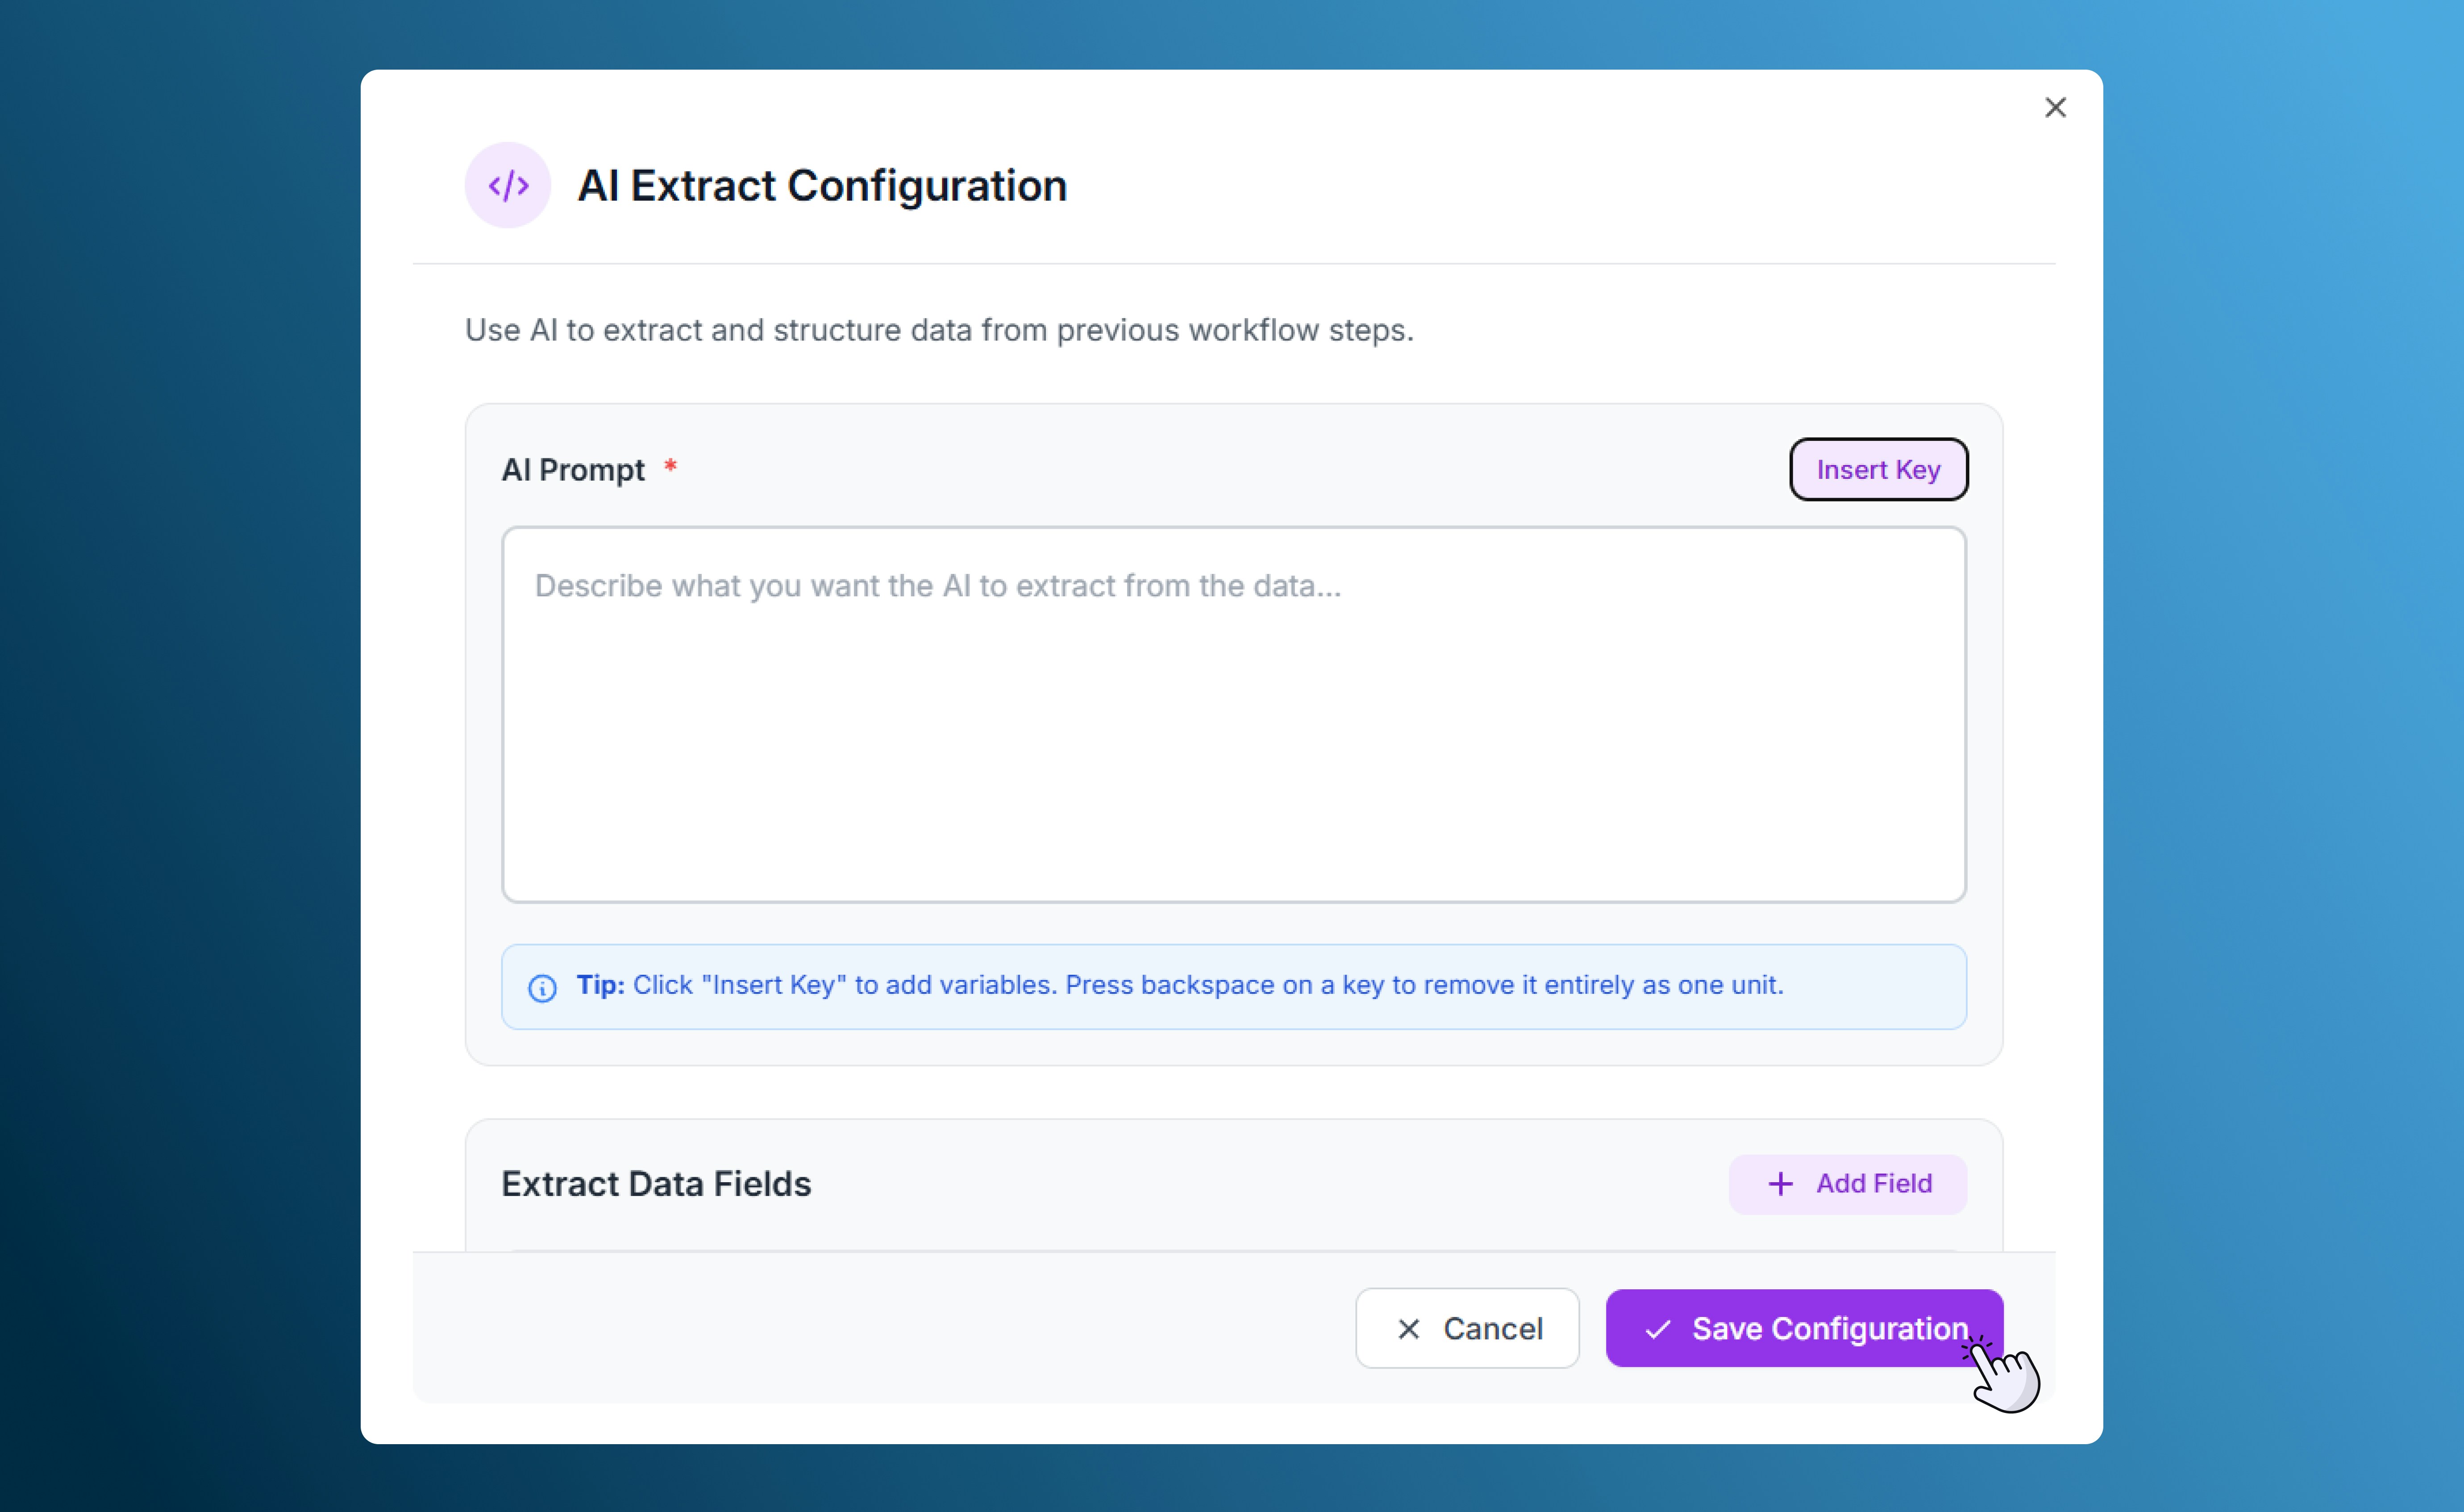Add a new extract data field
2464x1512 pixels.
1847,1183
